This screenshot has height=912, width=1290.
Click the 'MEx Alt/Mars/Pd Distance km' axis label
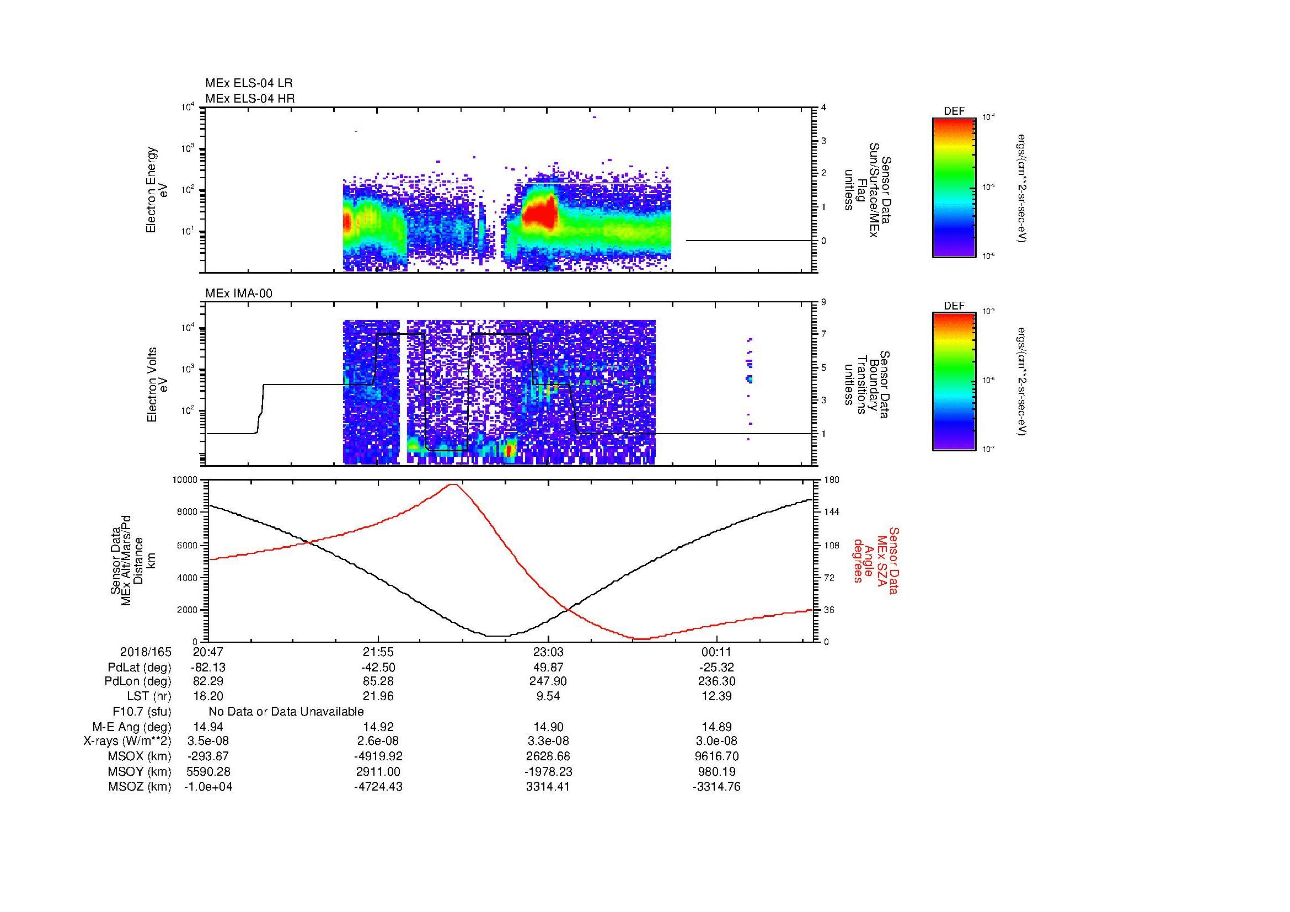tap(132, 561)
